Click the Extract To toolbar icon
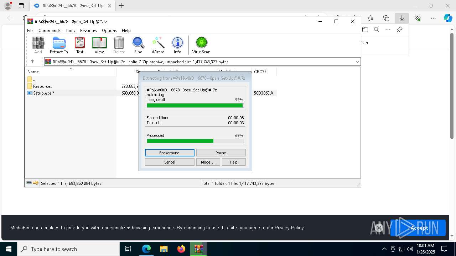Viewport: 456px width, 256px height. (59, 45)
